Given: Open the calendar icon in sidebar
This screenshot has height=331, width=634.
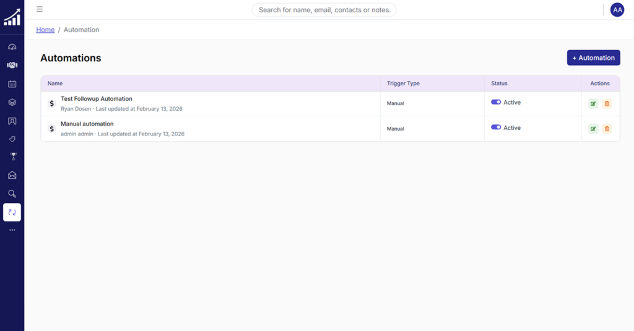Looking at the screenshot, I should [12, 84].
